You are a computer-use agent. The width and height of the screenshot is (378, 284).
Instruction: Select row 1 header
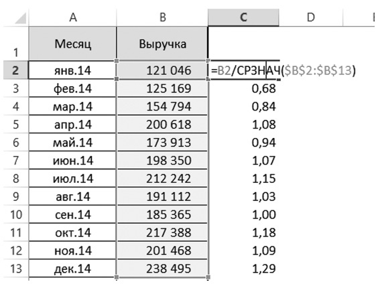[x=16, y=44]
